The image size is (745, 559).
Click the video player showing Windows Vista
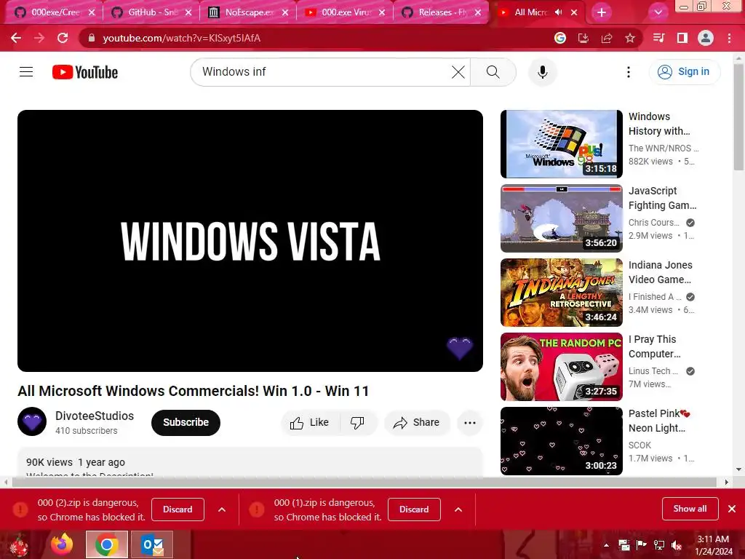point(250,240)
